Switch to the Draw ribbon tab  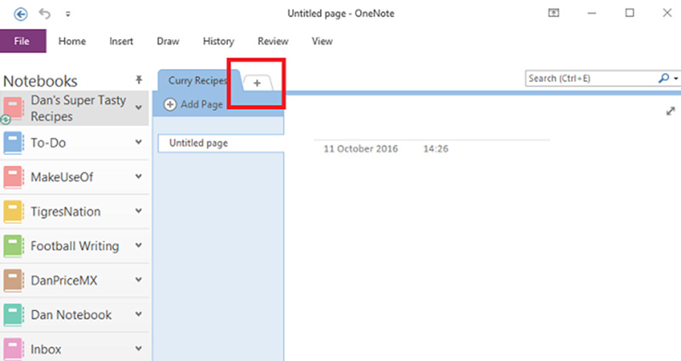[x=168, y=41]
